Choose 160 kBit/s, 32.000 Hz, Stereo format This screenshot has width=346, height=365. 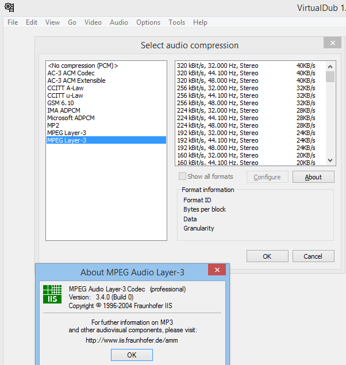251,155
